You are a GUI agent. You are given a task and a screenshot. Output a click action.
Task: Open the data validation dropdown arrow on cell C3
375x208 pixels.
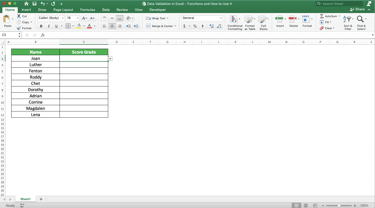click(x=110, y=59)
